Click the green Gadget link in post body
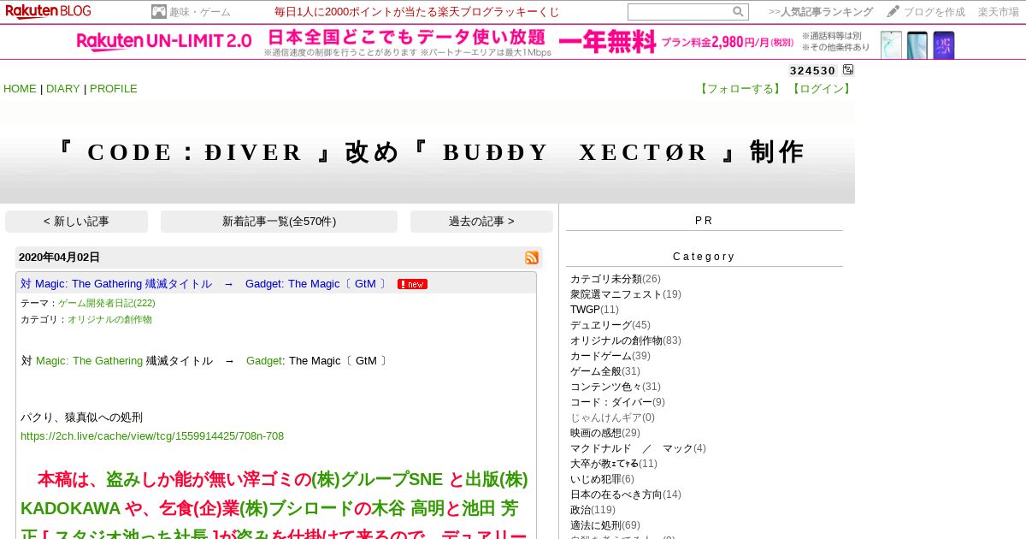1026x539 pixels. 264,361
